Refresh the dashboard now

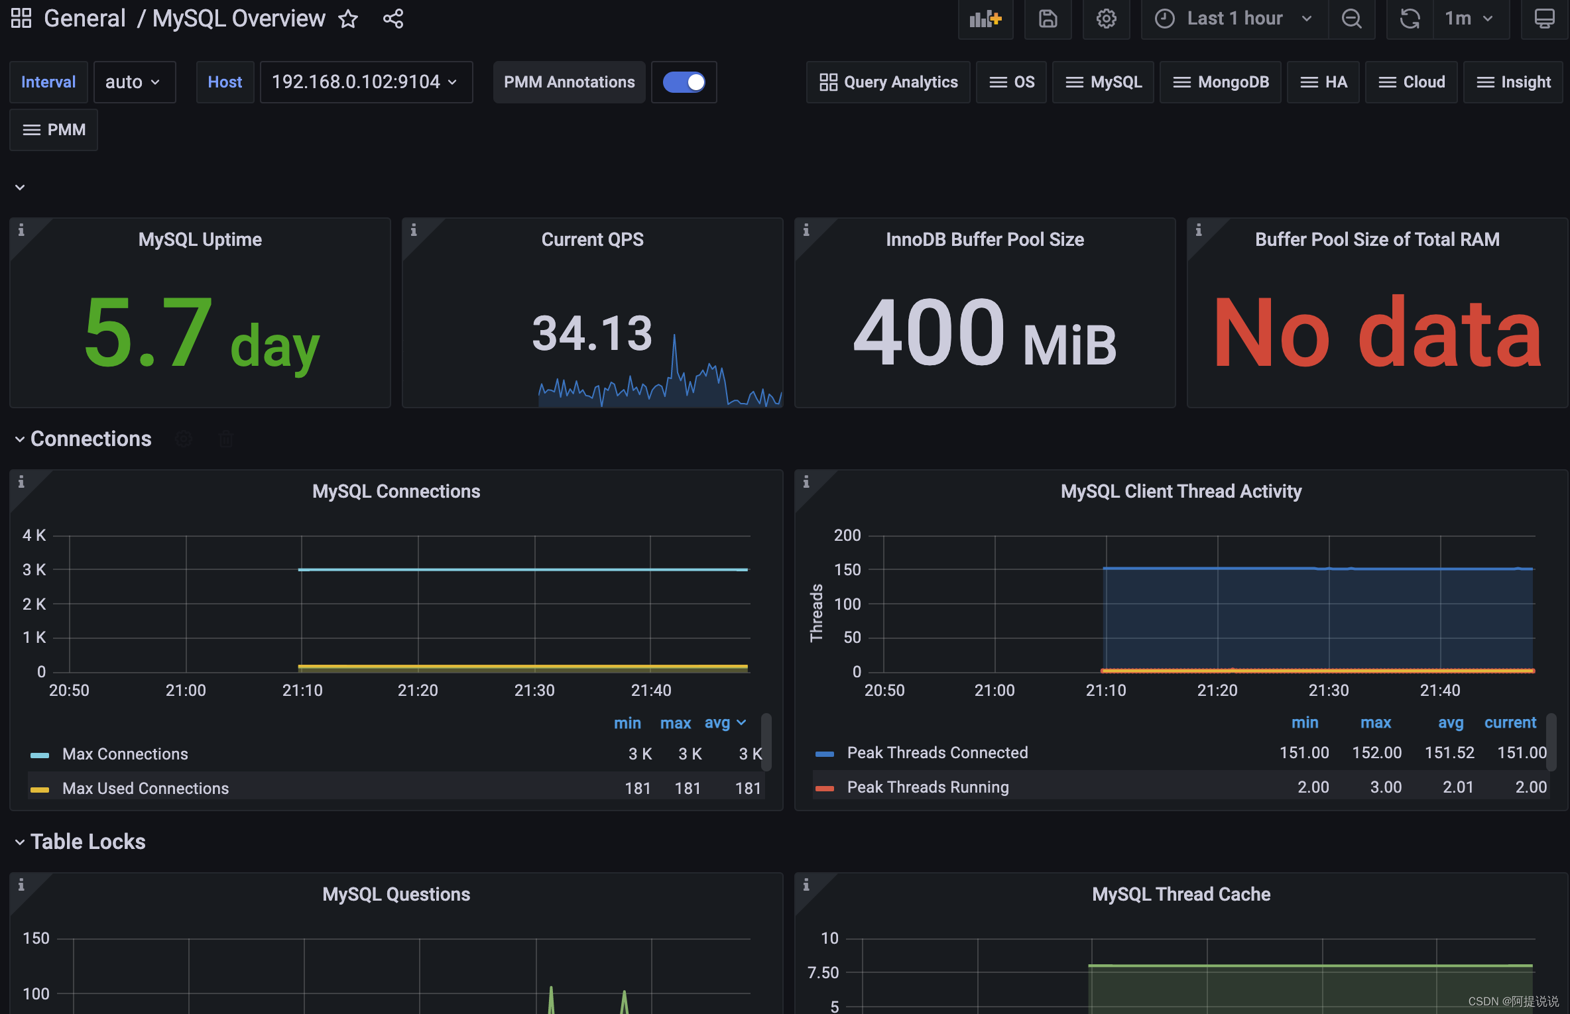pyautogui.click(x=1410, y=19)
